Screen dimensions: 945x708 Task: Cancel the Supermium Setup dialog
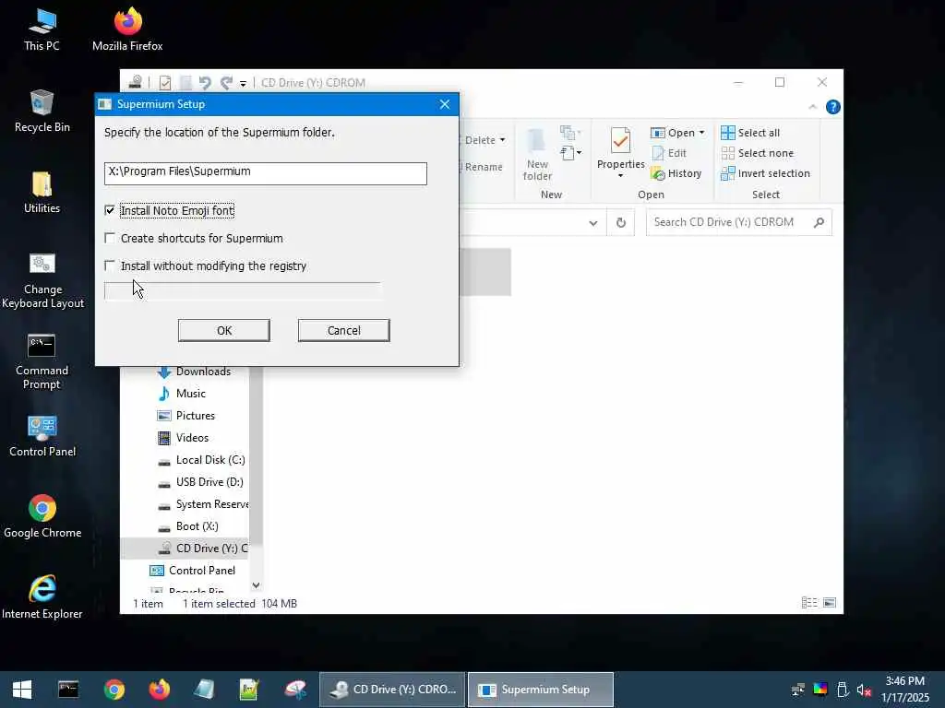pyautogui.click(x=344, y=331)
